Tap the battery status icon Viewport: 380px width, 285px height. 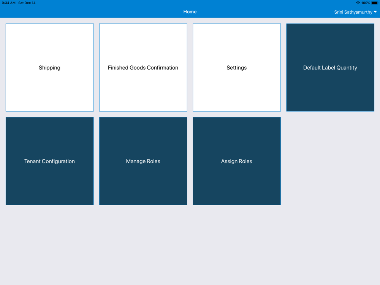[x=375, y=3]
